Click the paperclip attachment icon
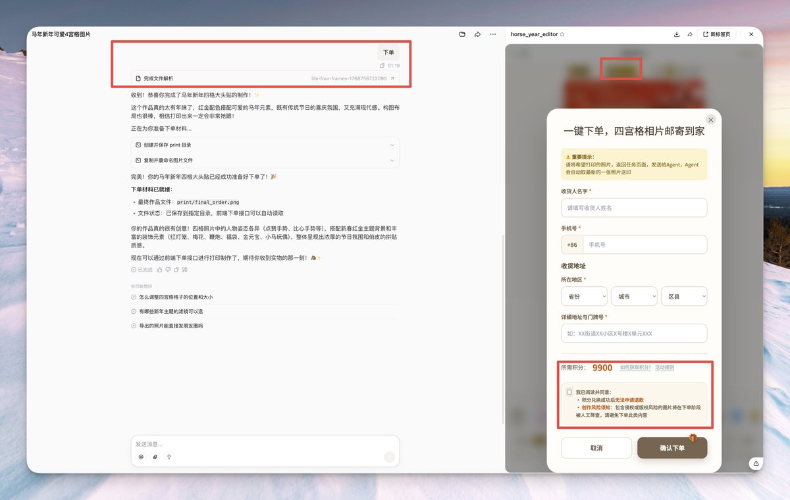Viewport: 790px width, 500px height. (x=155, y=457)
